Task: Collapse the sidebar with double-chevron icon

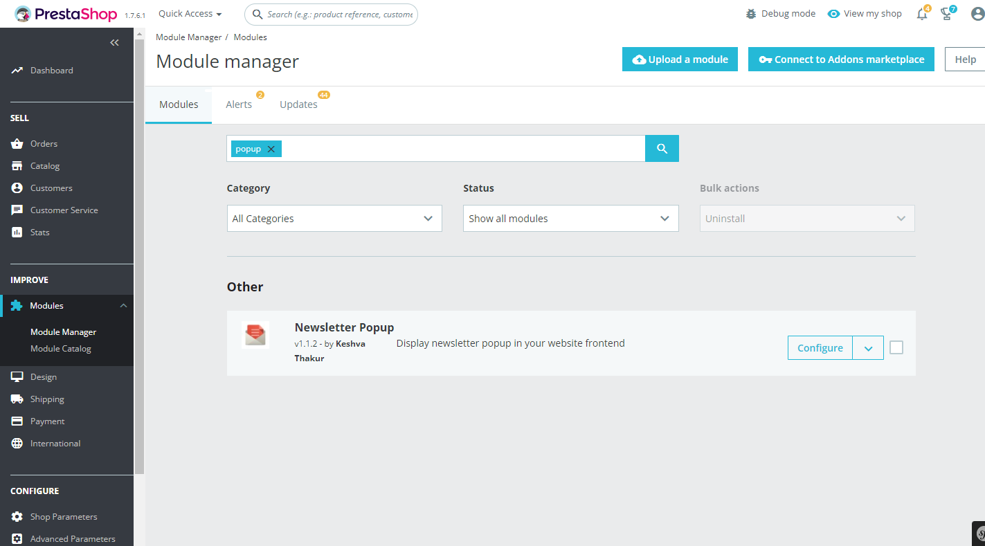Action: [114, 43]
